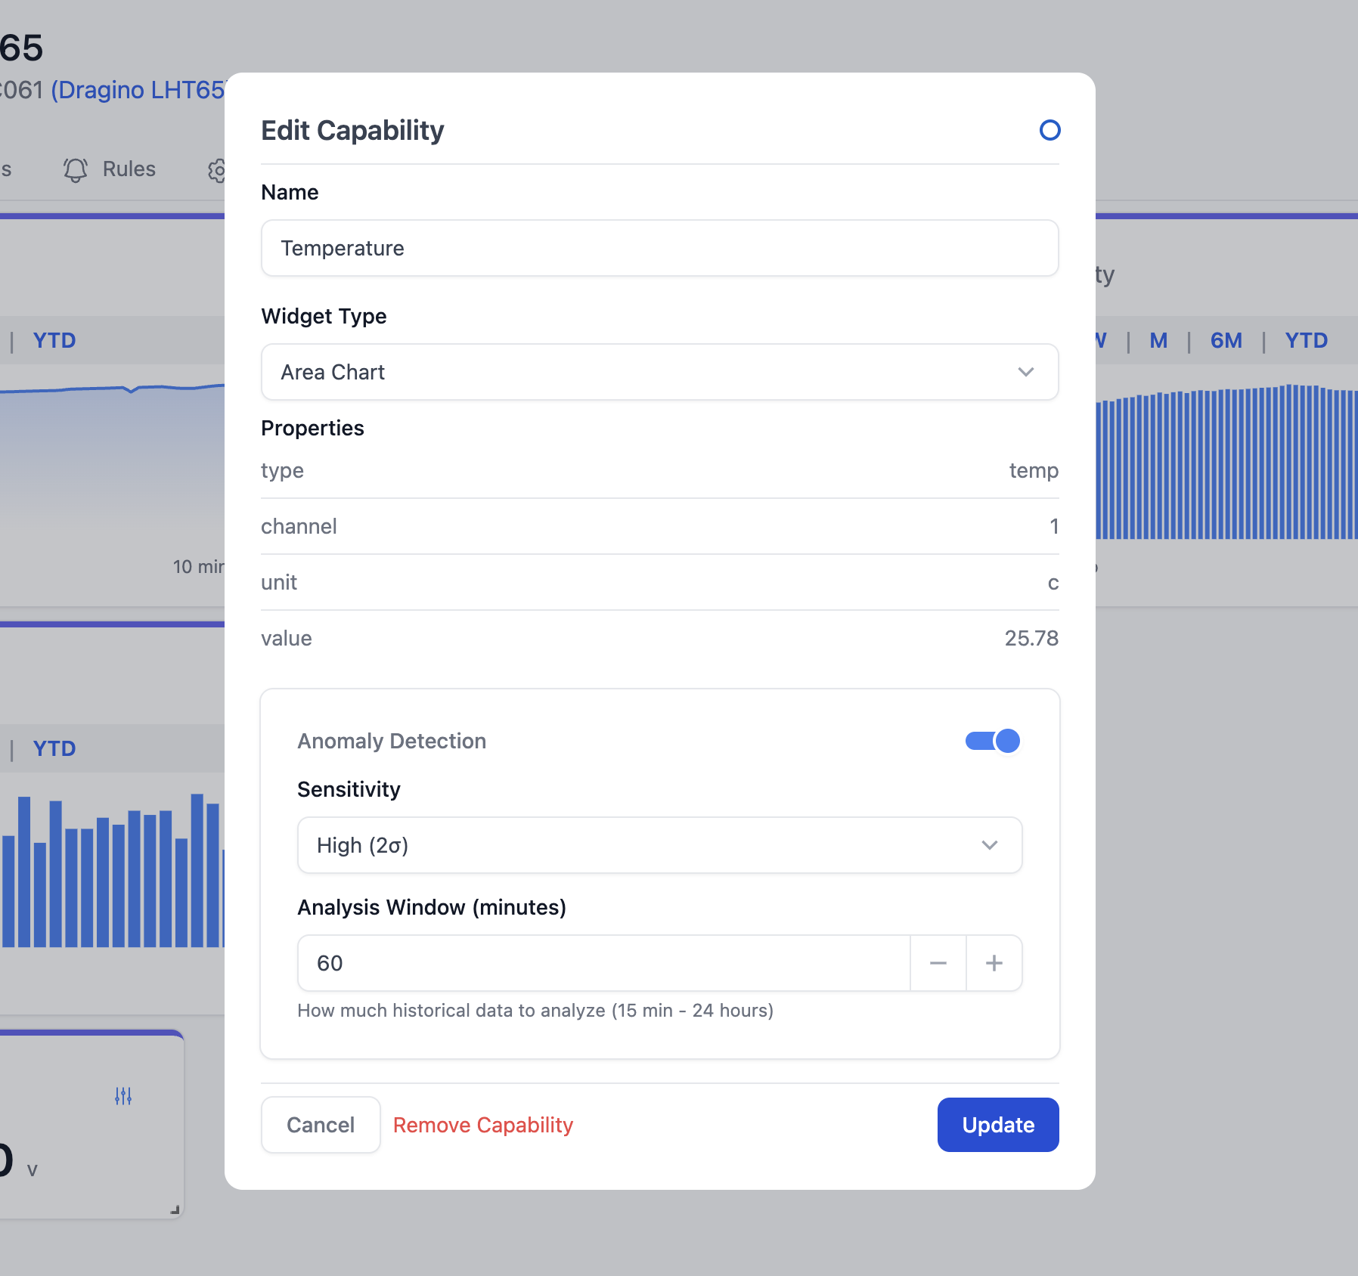Viewport: 1358px width, 1276px height.
Task: Click the settings gear icon beside Rules
Action: [217, 170]
